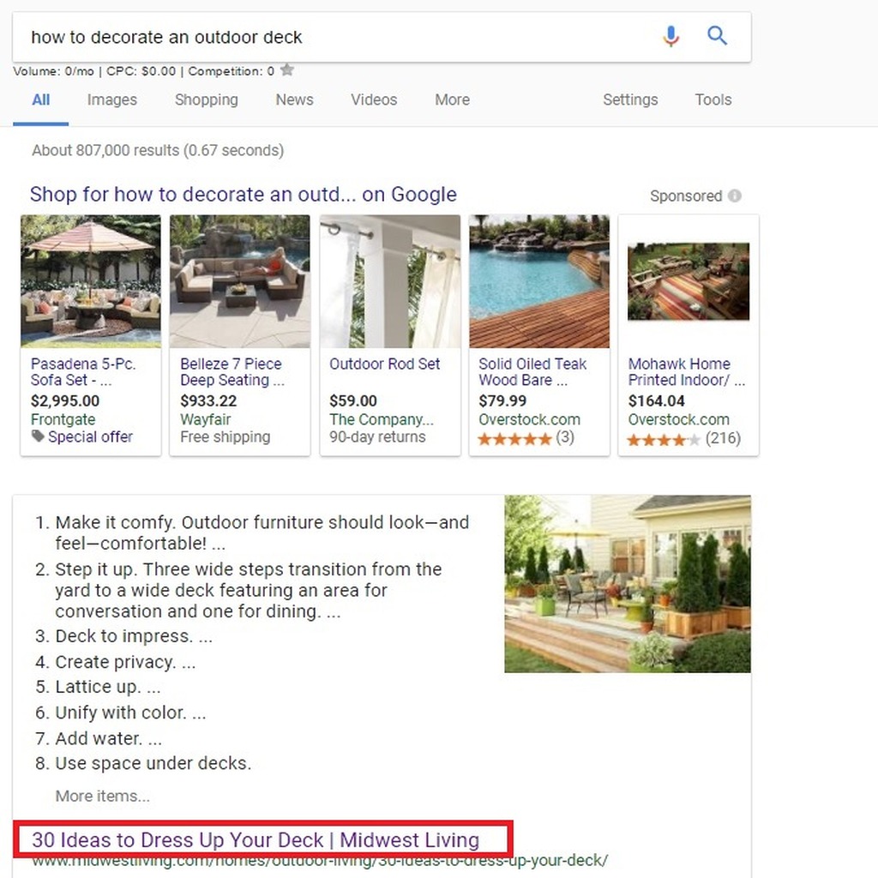The height and width of the screenshot is (878, 878).
Task: Click the five-star rating with (3) reviews
Action: 526,438
